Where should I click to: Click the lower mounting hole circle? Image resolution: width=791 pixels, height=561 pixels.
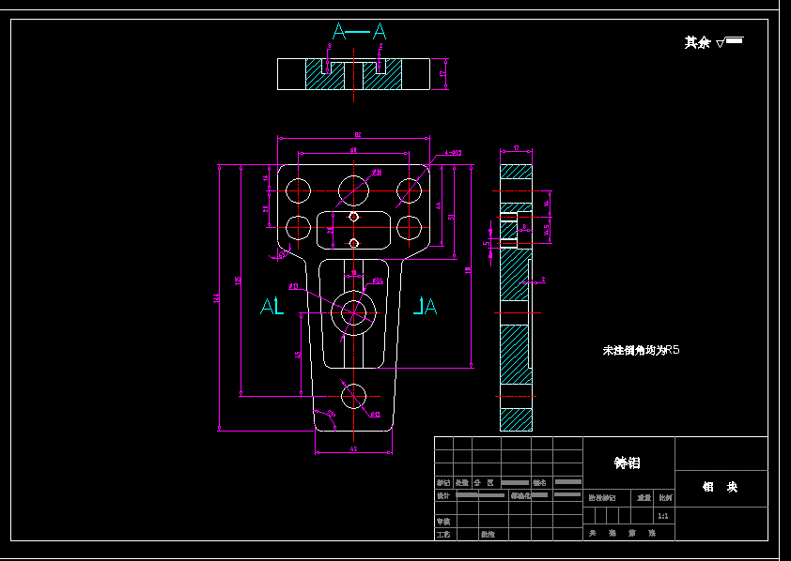click(354, 397)
